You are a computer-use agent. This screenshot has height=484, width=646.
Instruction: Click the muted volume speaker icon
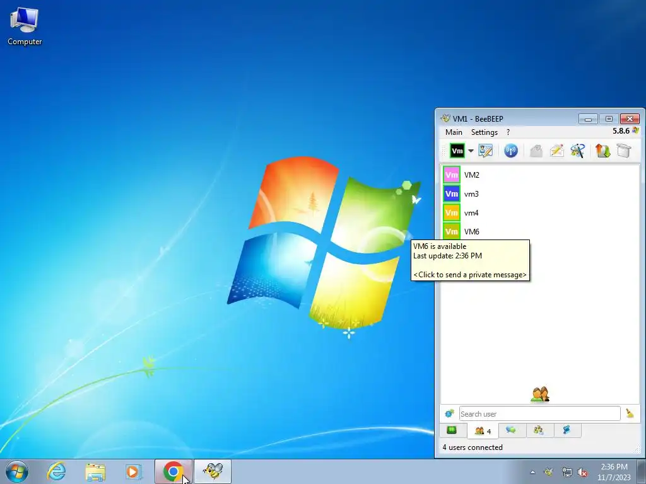[x=582, y=472]
